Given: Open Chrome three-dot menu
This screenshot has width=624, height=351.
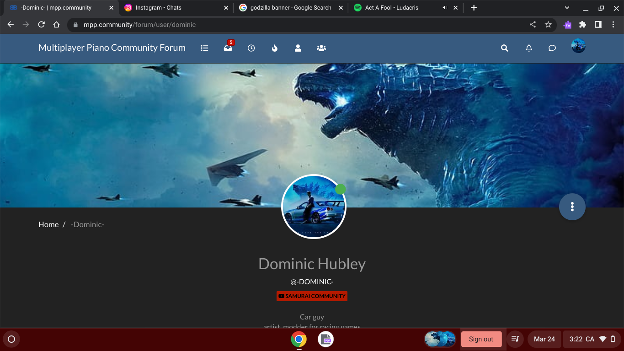Looking at the screenshot, I should click(x=613, y=25).
